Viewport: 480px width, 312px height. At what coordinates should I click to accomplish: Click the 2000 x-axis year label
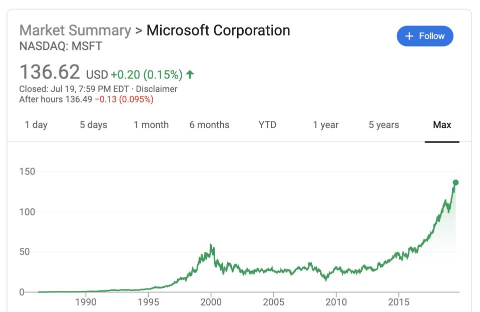pyautogui.click(x=211, y=302)
